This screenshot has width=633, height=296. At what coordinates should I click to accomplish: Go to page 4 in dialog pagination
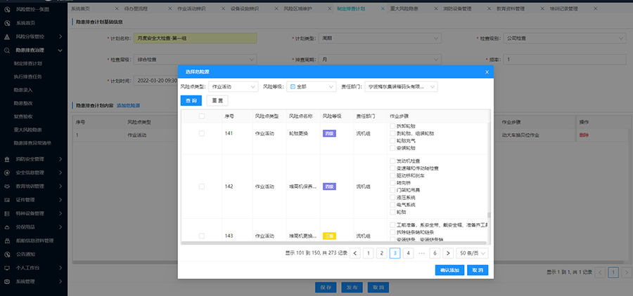coord(408,253)
